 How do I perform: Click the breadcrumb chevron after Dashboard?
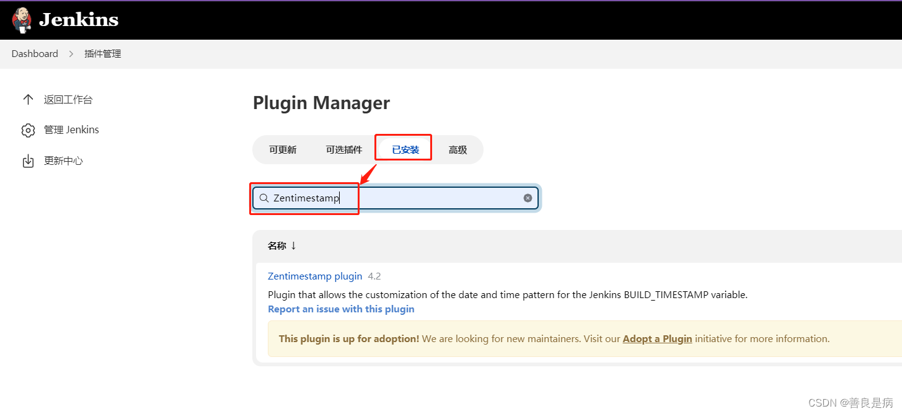[x=71, y=54]
